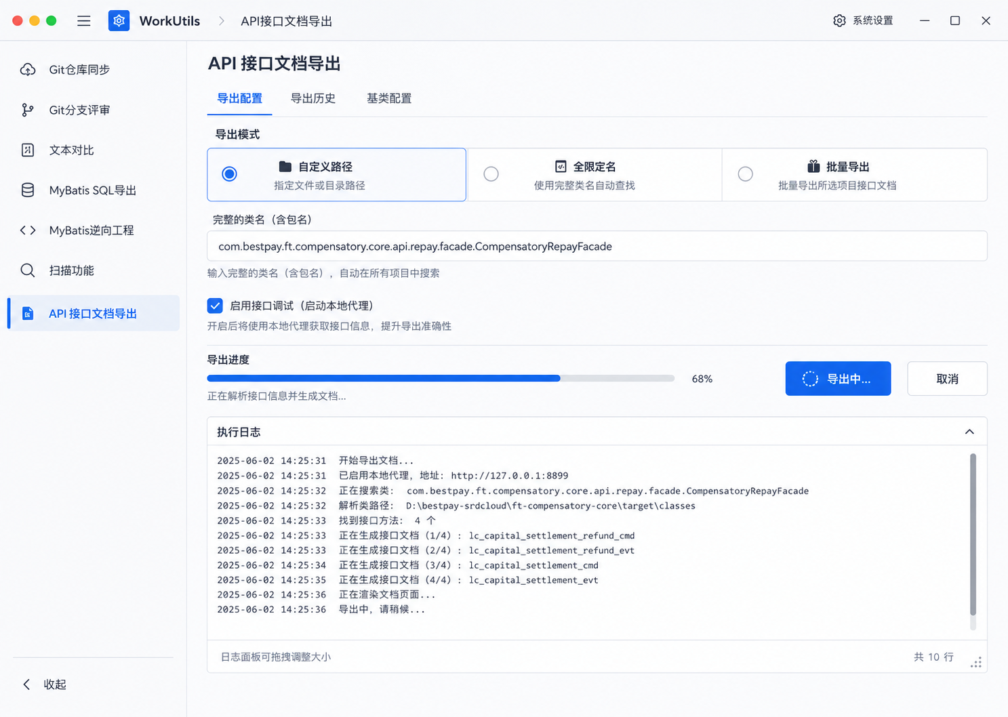Click the log panel resize grip icon

click(976, 662)
